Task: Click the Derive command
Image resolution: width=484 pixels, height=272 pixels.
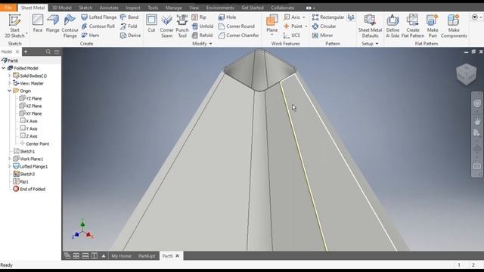Action: click(x=131, y=36)
